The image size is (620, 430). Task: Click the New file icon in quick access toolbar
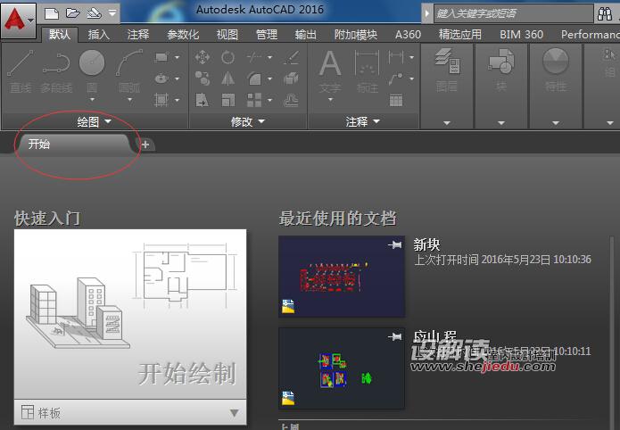pyautogui.click(x=52, y=14)
